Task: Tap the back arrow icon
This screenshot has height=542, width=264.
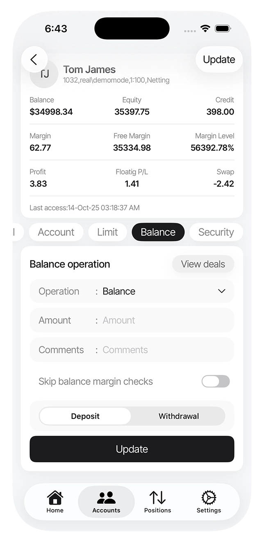Action: (34, 60)
